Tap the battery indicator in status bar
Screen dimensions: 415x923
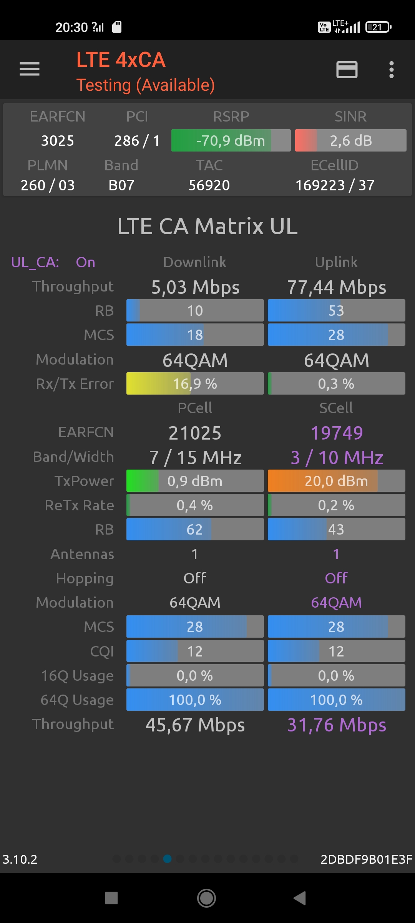[x=378, y=27]
